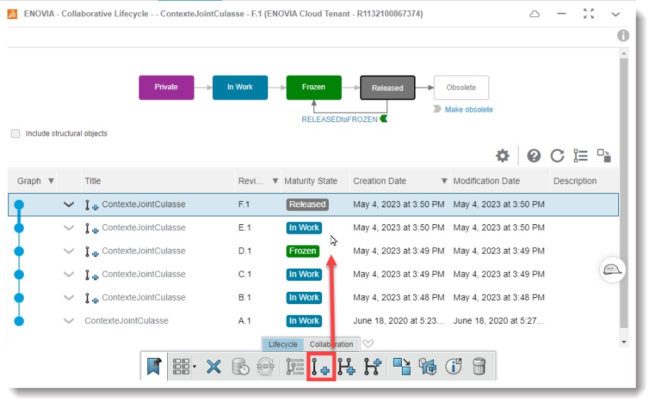Click the trash can delete icon

(480, 367)
